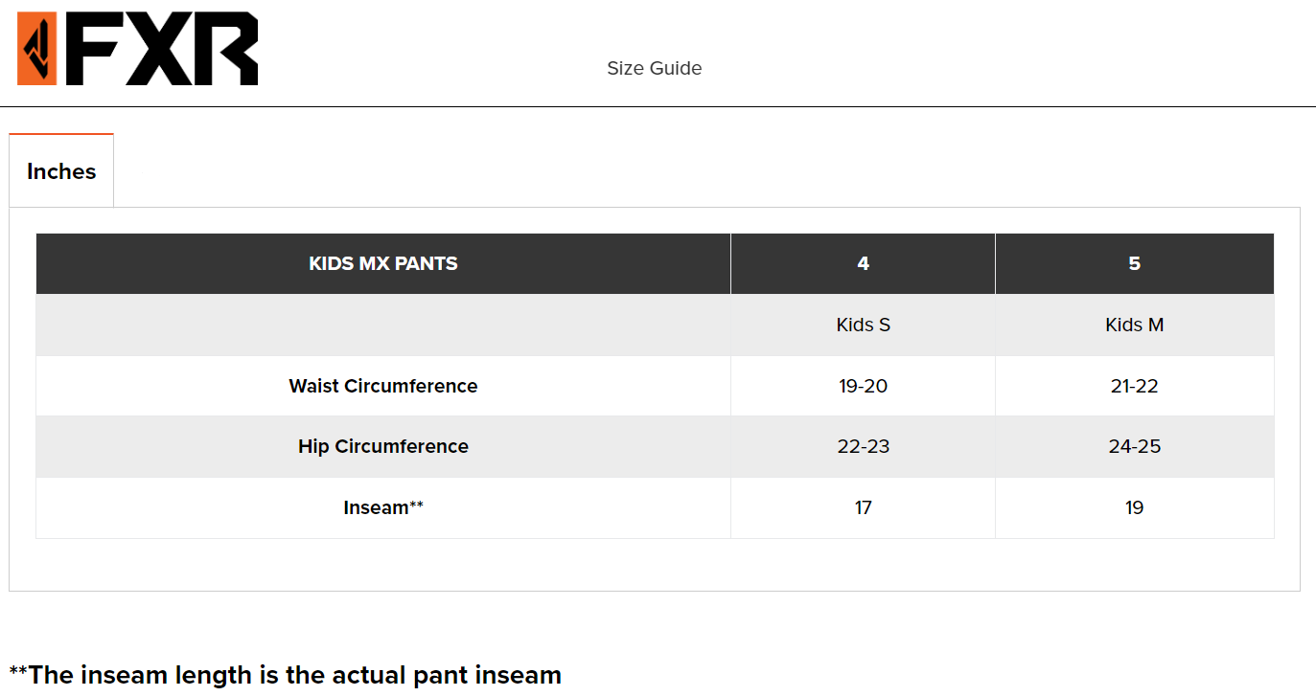Screen dimensions: 1316x696
Task: Click the black FXR wordmark logo
Action: pyautogui.click(x=163, y=49)
